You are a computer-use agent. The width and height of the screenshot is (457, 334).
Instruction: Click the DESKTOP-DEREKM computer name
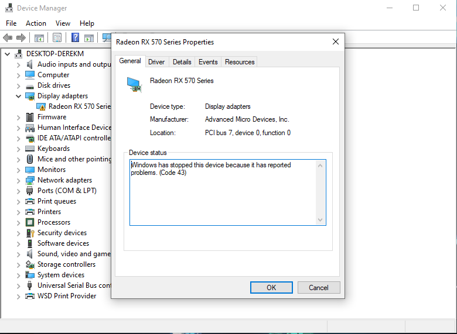[x=55, y=54]
